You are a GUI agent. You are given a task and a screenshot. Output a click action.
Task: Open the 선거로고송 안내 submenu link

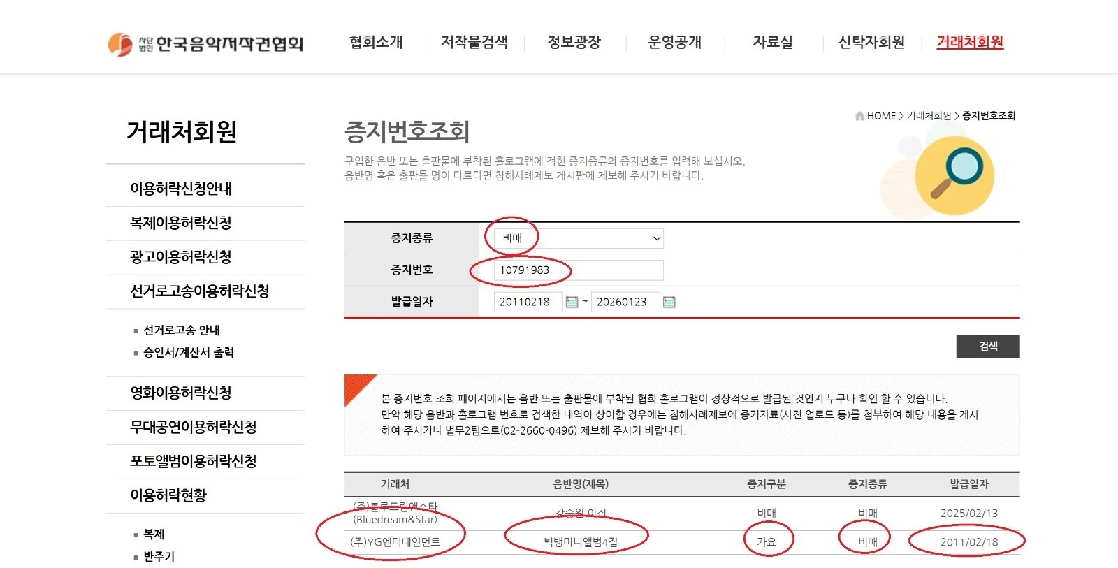182,330
